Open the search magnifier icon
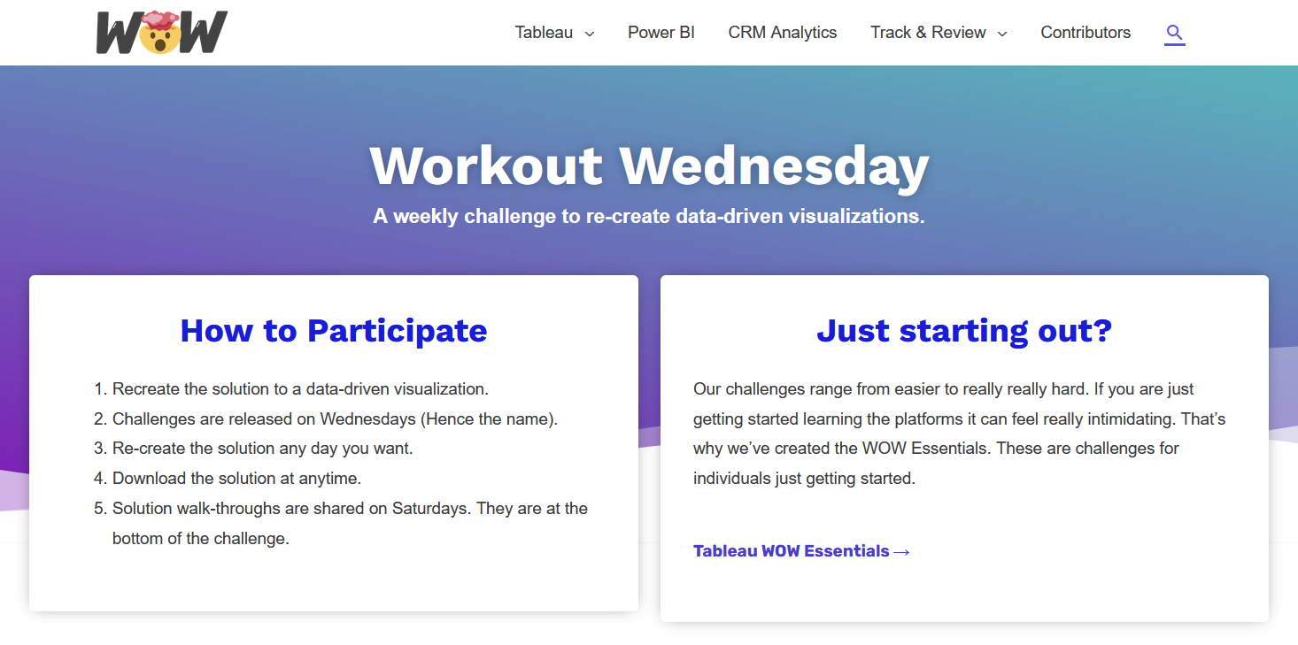The width and height of the screenshot is (1298, 645). click(x=1174, y=34)
